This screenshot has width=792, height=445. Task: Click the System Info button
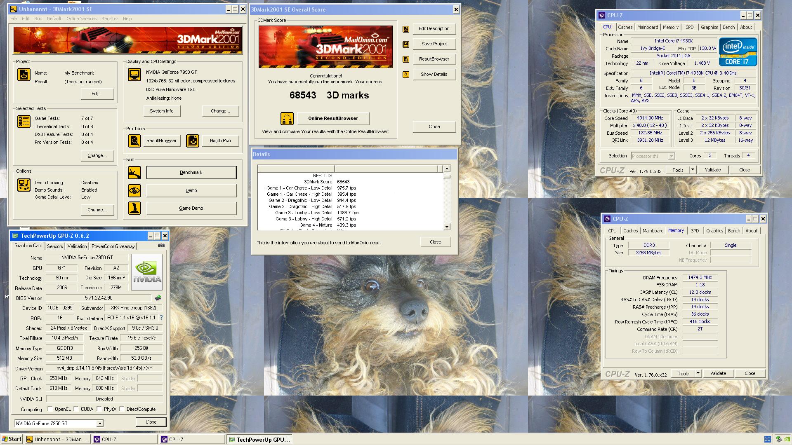pos(162,111)
